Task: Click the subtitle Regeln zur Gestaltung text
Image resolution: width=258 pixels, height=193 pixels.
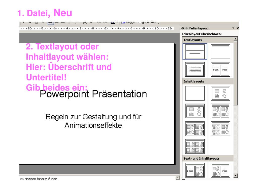Action: pyautogui.click(x=93, y=121)
